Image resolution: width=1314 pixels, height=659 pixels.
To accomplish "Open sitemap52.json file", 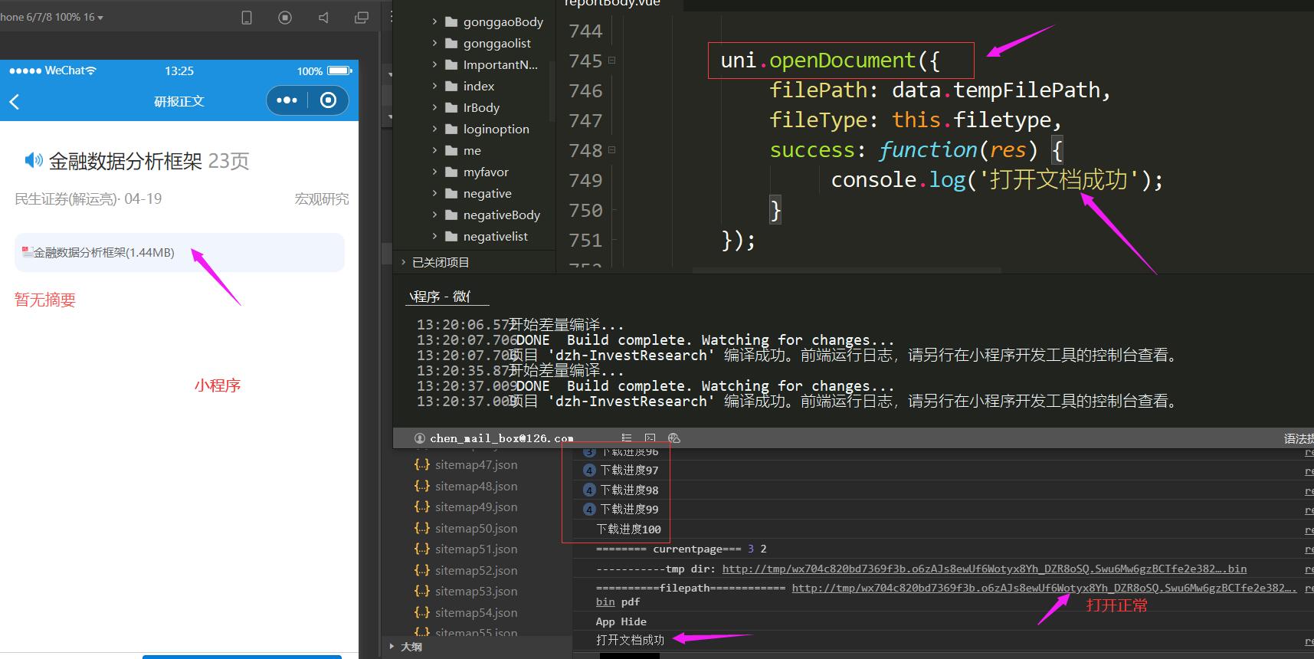I will point(476,570).
